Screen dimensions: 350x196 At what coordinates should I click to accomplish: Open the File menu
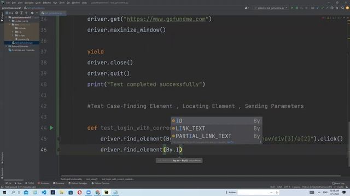tap(8, 3)
